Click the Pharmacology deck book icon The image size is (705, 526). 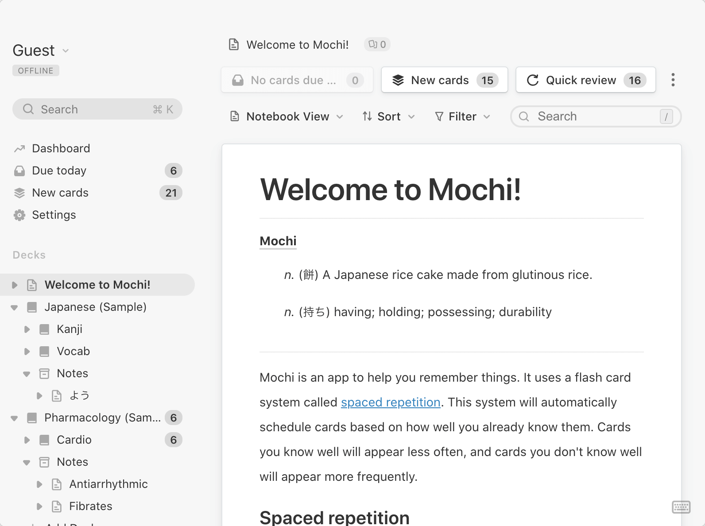point(32,418)
